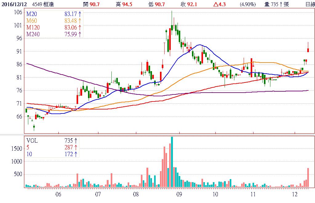This screenshot has width=315, height=203.
Task: Click the tallest cyan volume bar
Action: (x=172, y=162)
